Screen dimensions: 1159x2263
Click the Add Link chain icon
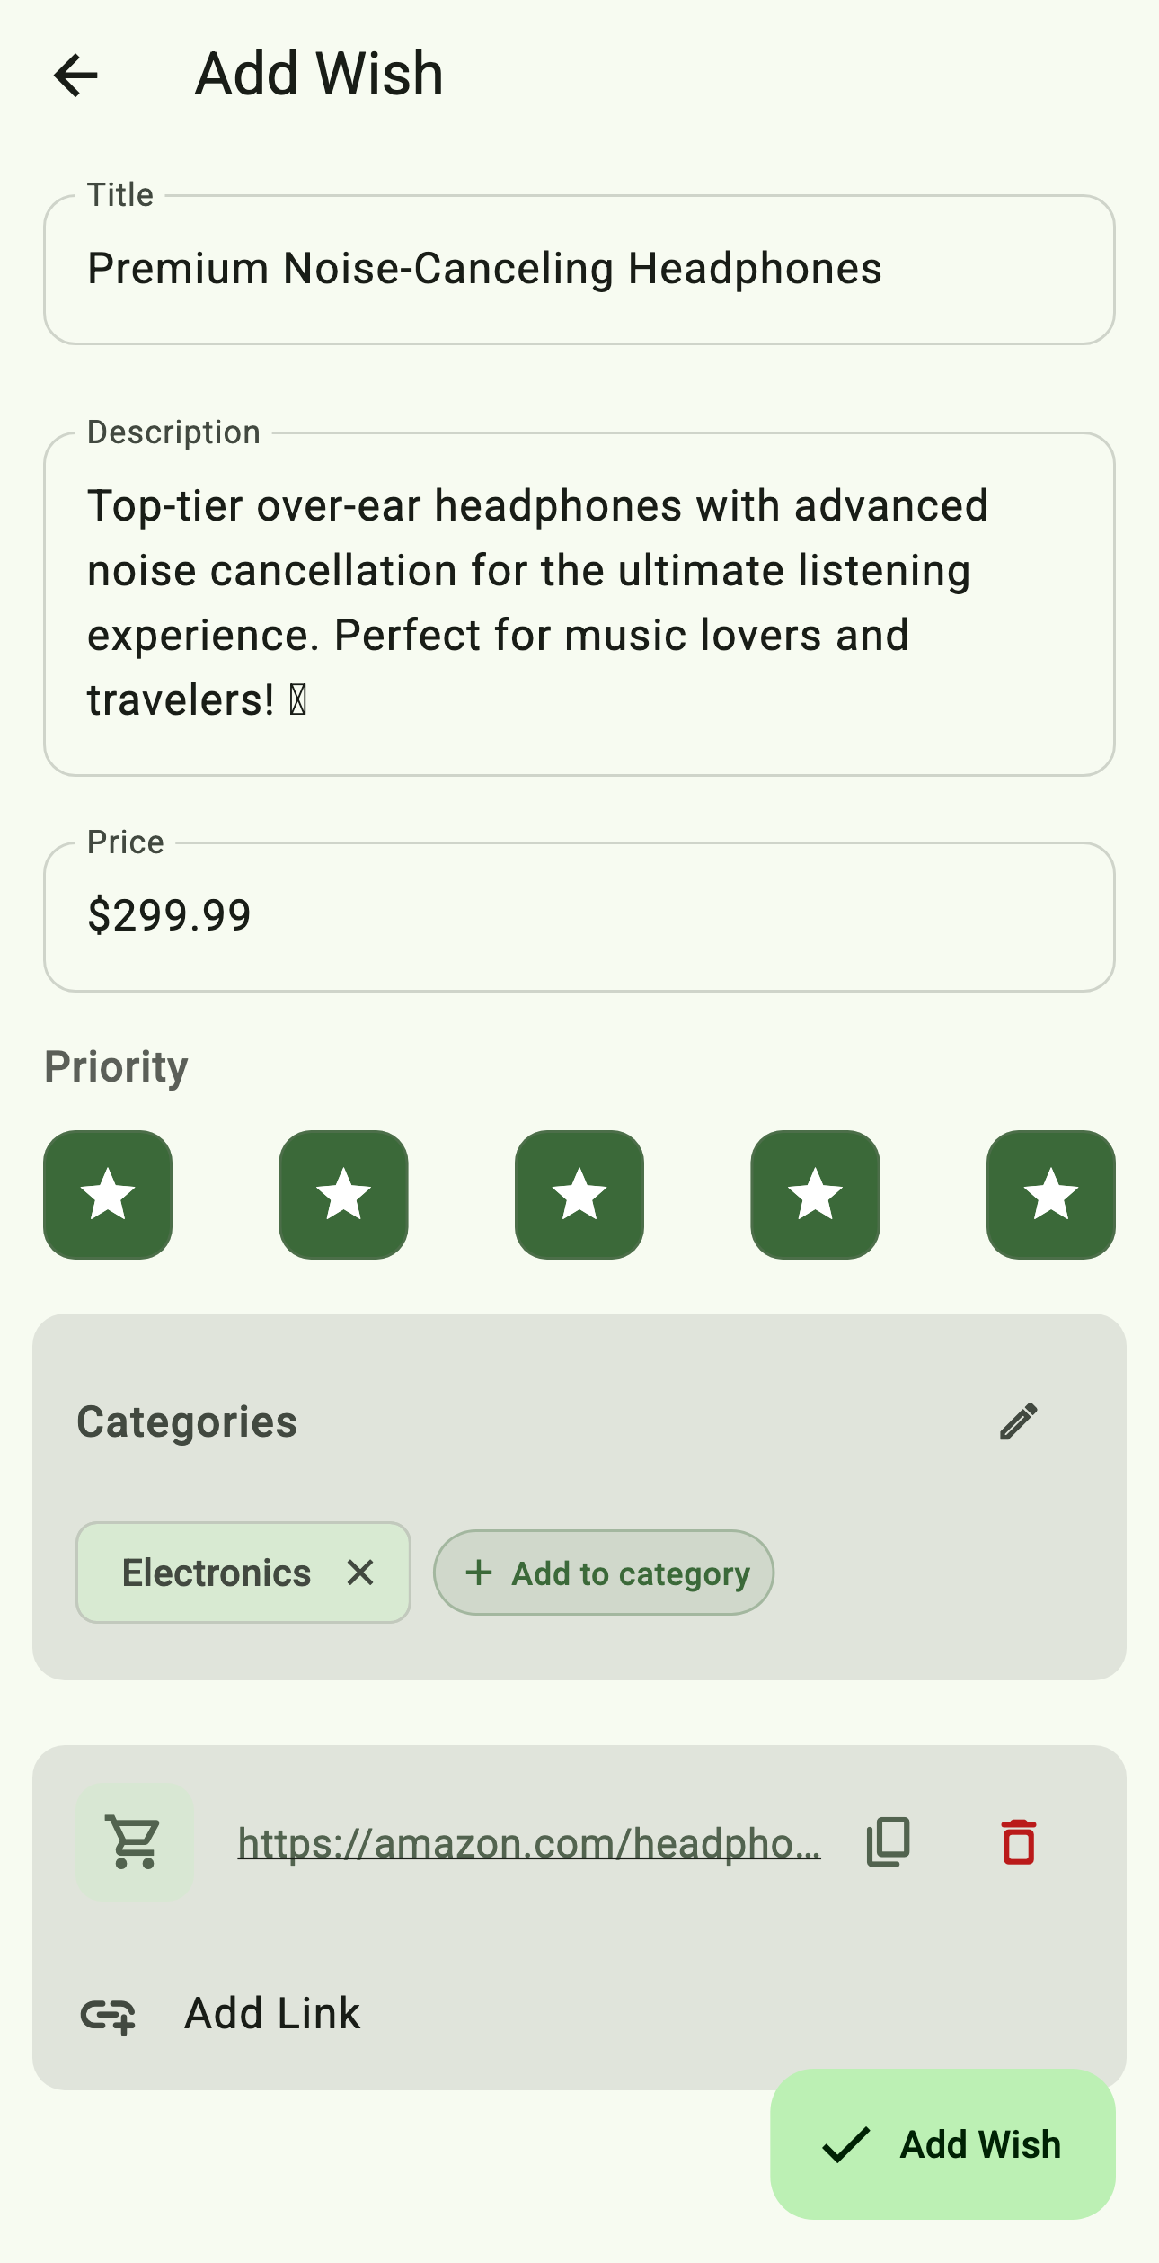point(108,2015)
